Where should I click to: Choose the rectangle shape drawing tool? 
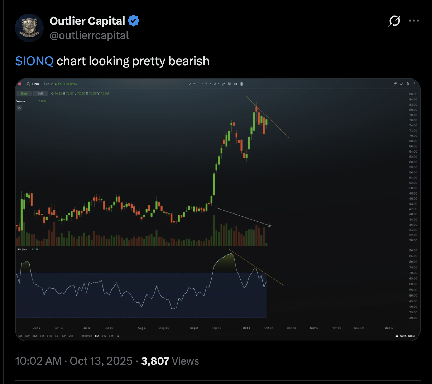click(198, 84)
